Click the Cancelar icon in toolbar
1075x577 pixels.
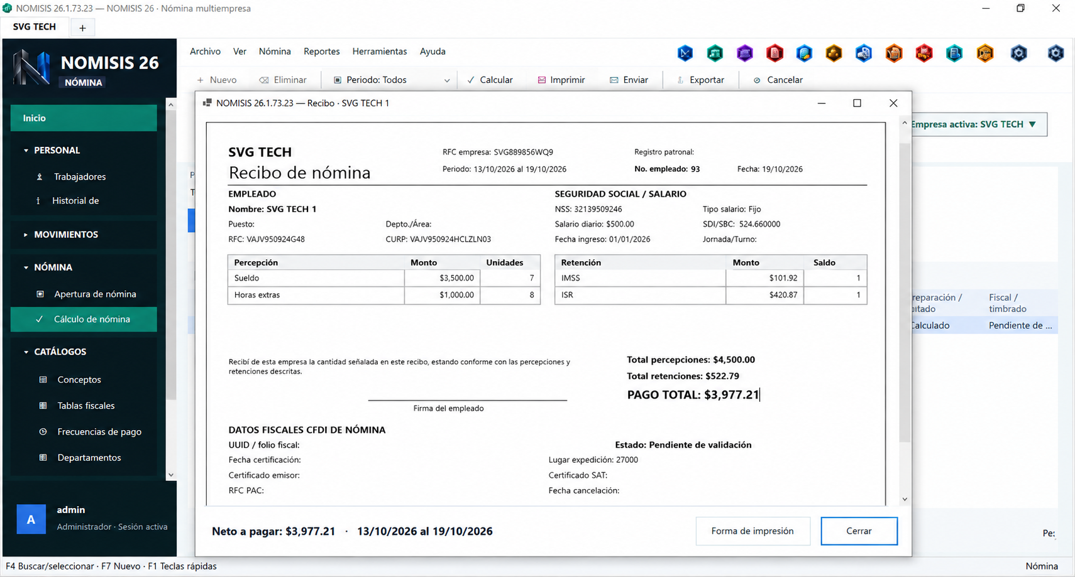pyautogui.click(x=757, y=80)
